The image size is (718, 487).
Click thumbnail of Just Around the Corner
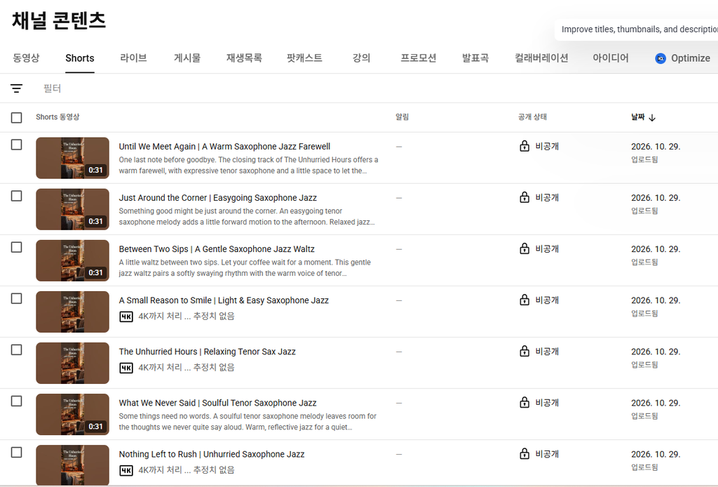coord(73,209)
